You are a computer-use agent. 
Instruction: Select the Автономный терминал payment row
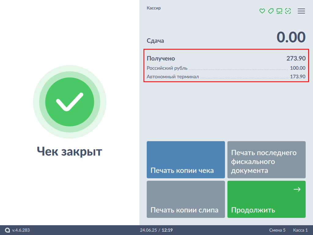pos(226,76)
